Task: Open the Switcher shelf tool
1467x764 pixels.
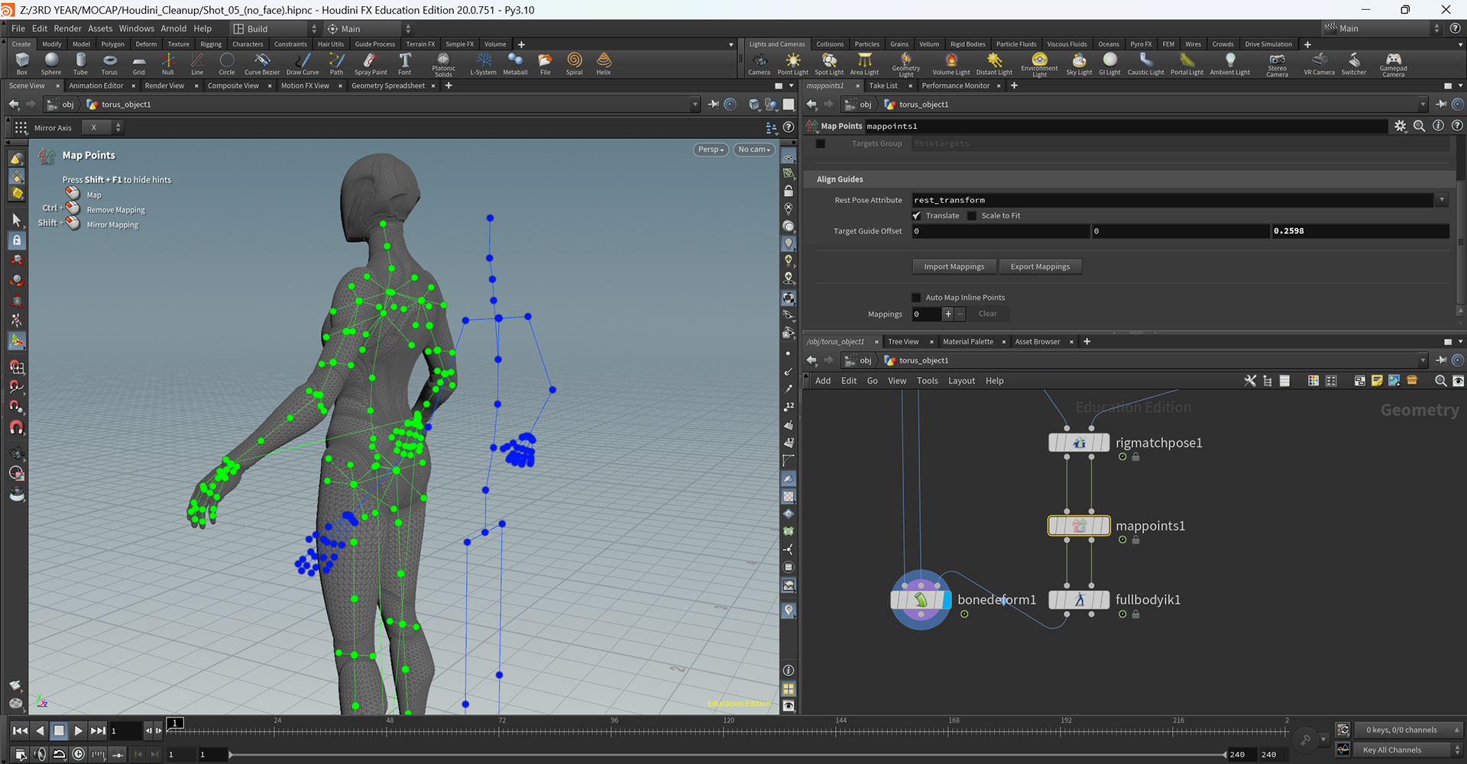Action: click(x=1353, y=63)
